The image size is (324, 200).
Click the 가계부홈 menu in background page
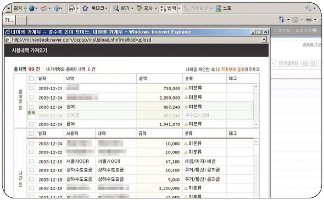(x=282, y=31)
